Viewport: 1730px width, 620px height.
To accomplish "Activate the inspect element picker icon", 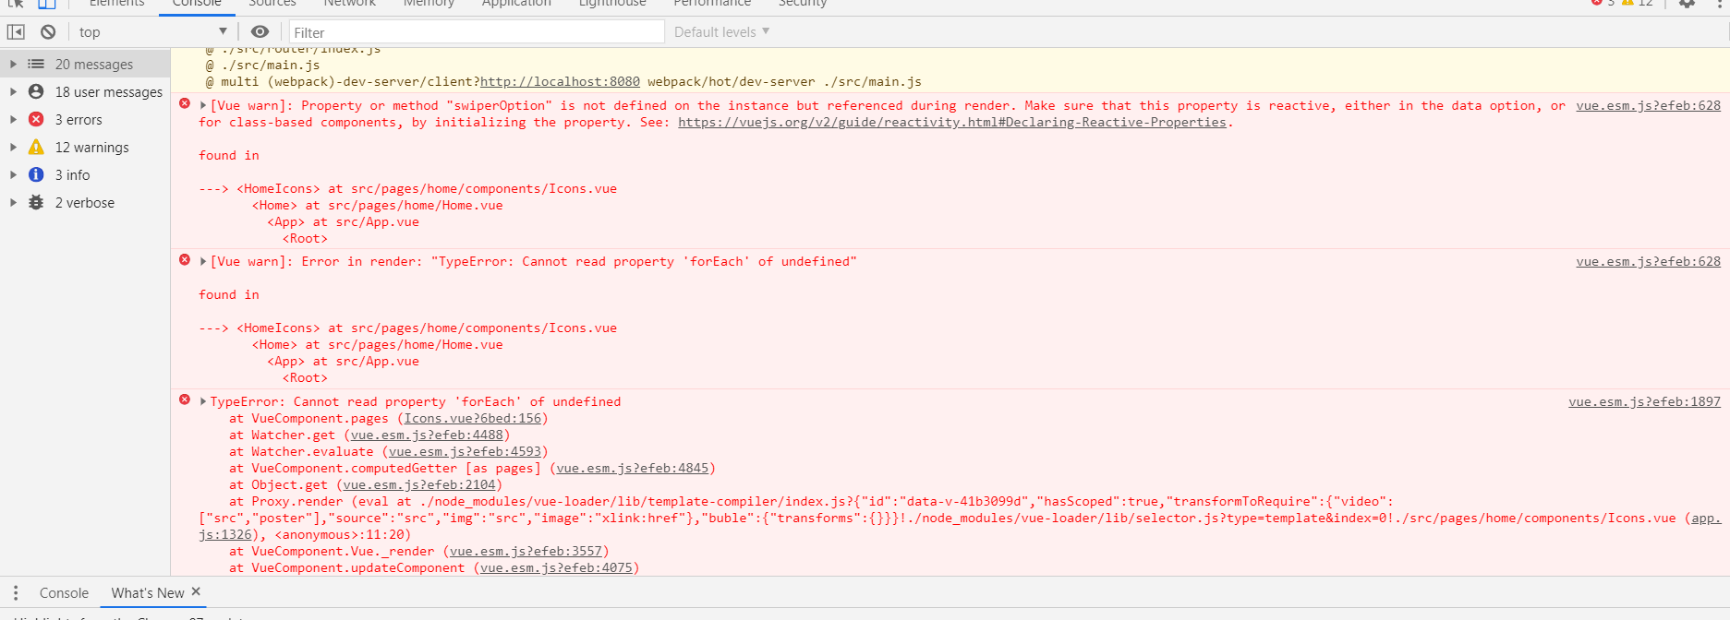I will [x=16, y=5].
